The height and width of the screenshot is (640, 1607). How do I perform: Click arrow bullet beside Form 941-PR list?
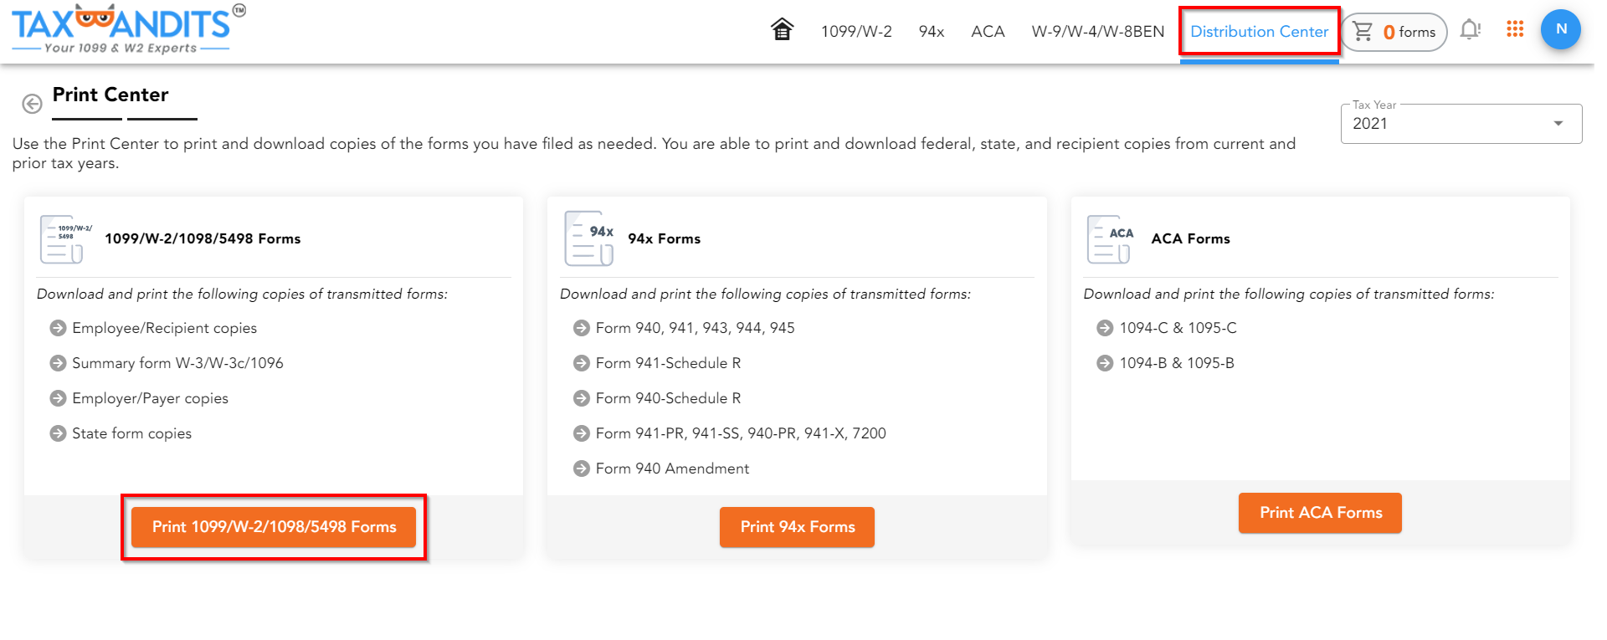pyautogui.click(x=582, y=433)
